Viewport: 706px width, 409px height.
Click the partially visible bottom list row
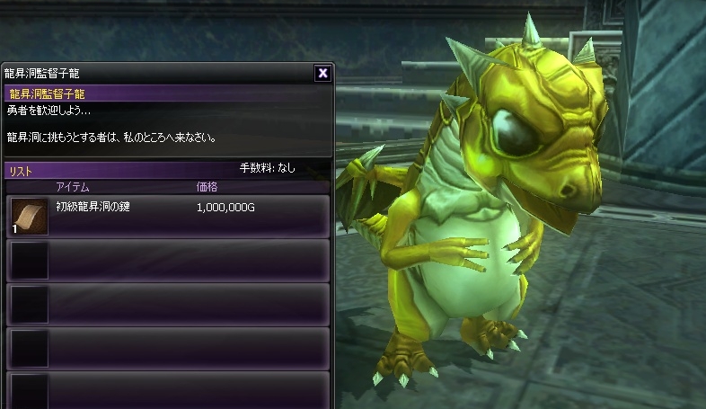pos(168,390)
